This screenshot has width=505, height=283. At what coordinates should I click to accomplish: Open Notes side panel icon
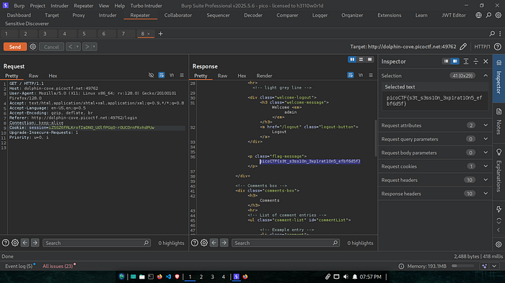(499, 112)
